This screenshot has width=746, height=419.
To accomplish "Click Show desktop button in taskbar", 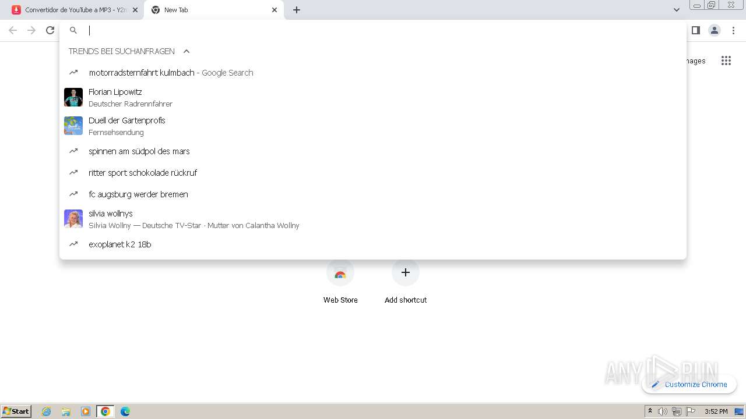I will point(739,411).
